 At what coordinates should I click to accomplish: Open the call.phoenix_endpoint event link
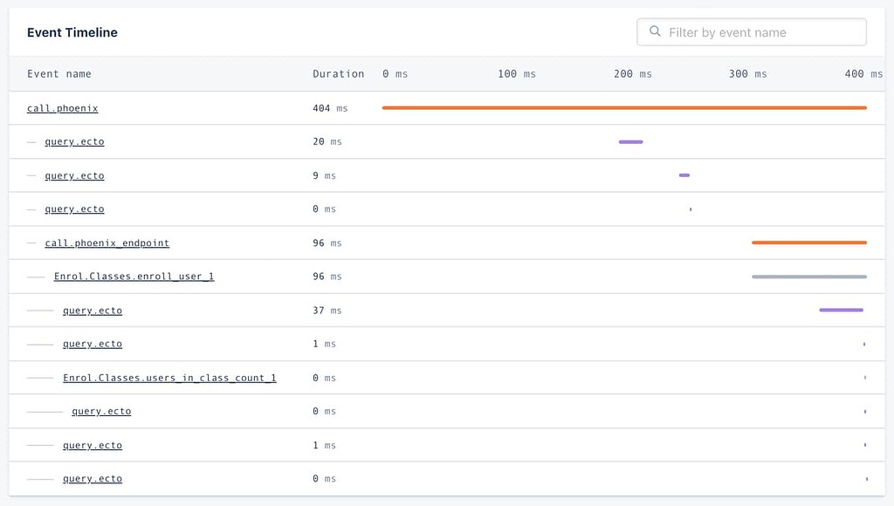107,243
